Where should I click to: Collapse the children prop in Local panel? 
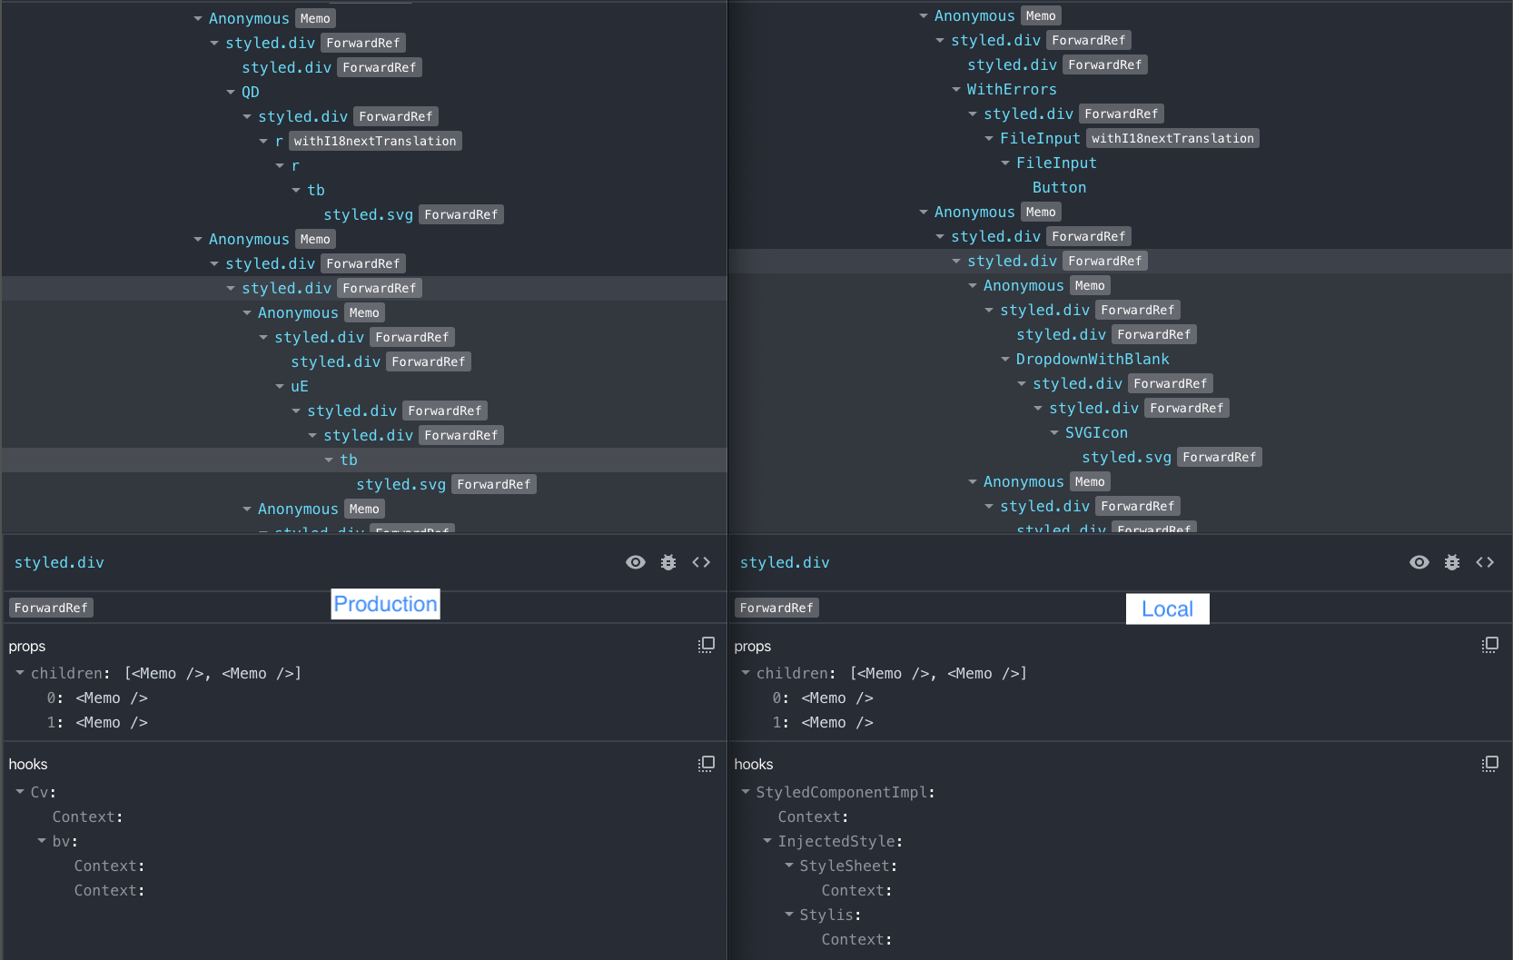click(x=746, y=673)
